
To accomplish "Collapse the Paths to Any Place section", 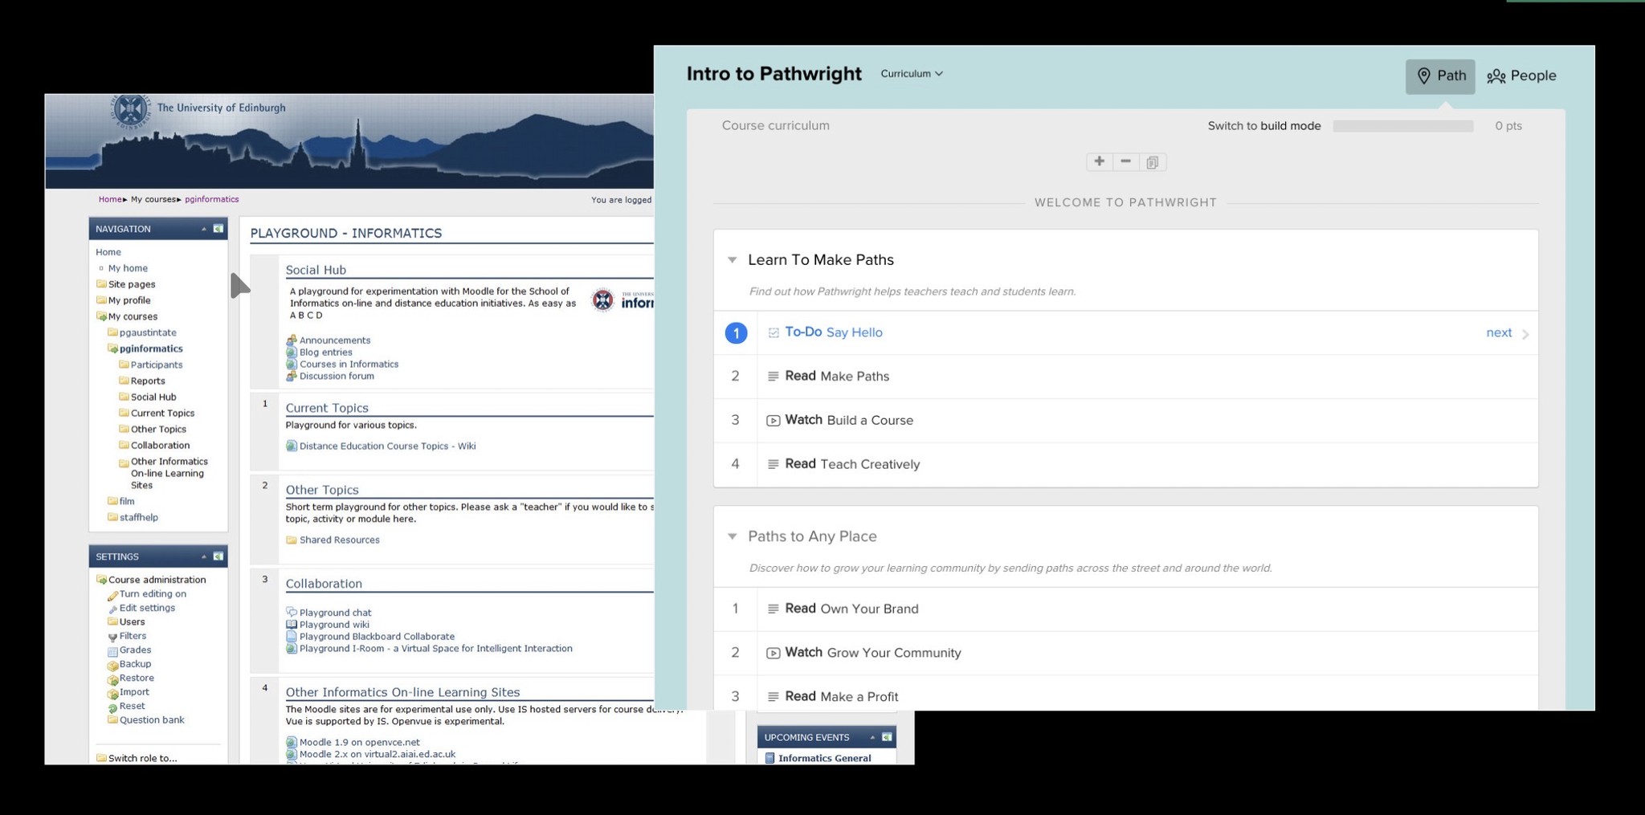I will click(732, 536).
